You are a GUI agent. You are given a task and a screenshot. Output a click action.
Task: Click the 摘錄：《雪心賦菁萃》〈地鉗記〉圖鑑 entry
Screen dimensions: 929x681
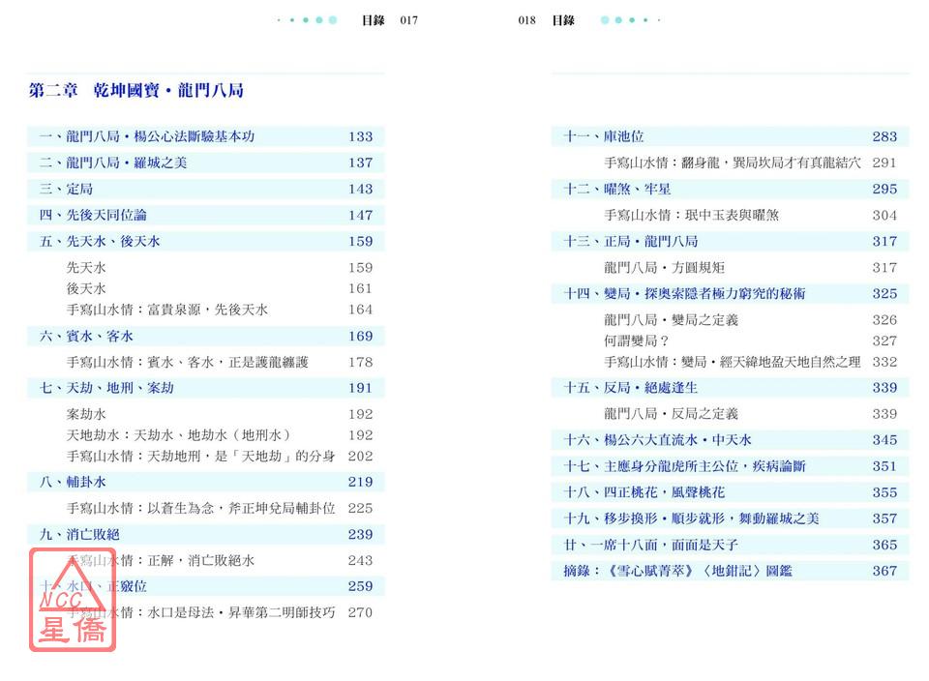coord(677,571)
